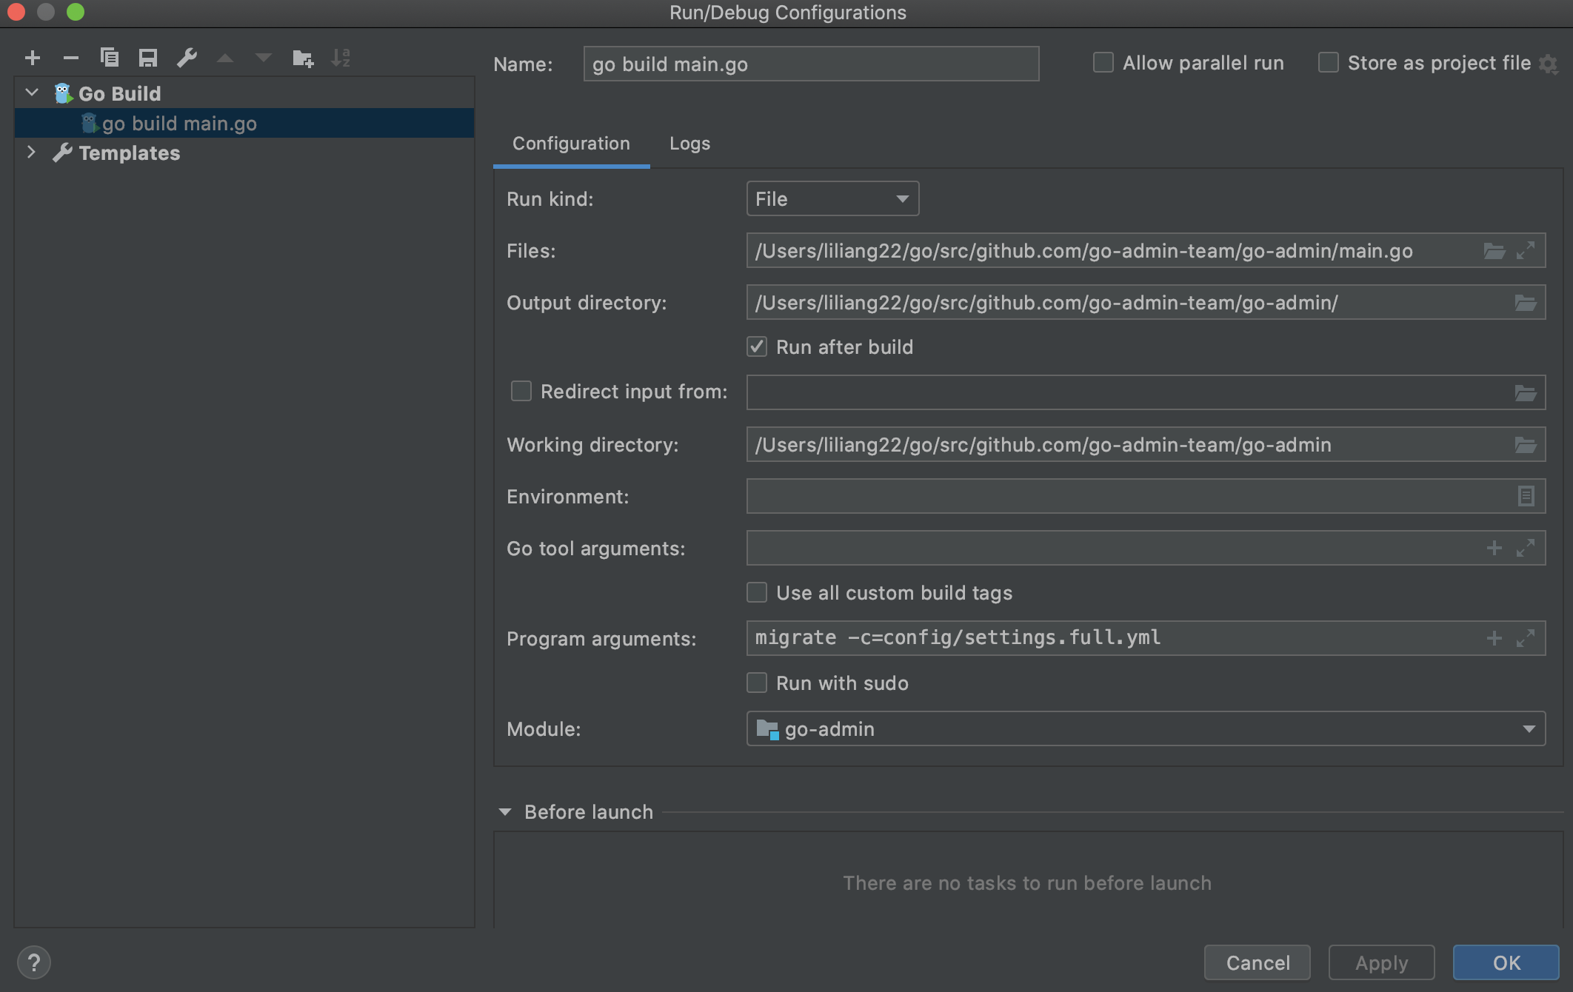Enable the Run with sudo checkbox
The width and height of the screenshot is (1573, 992).
click(x=756, y=683)
